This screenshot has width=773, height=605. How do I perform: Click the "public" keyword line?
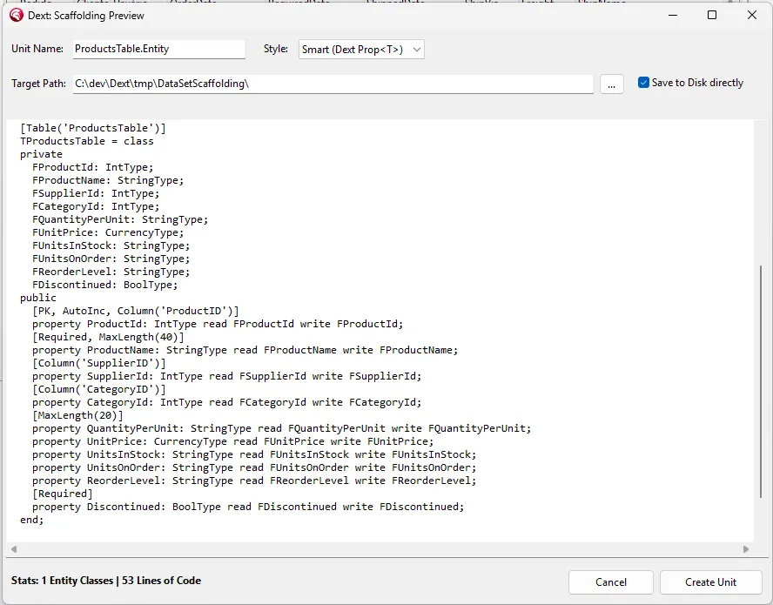click(x=38, y=299)
